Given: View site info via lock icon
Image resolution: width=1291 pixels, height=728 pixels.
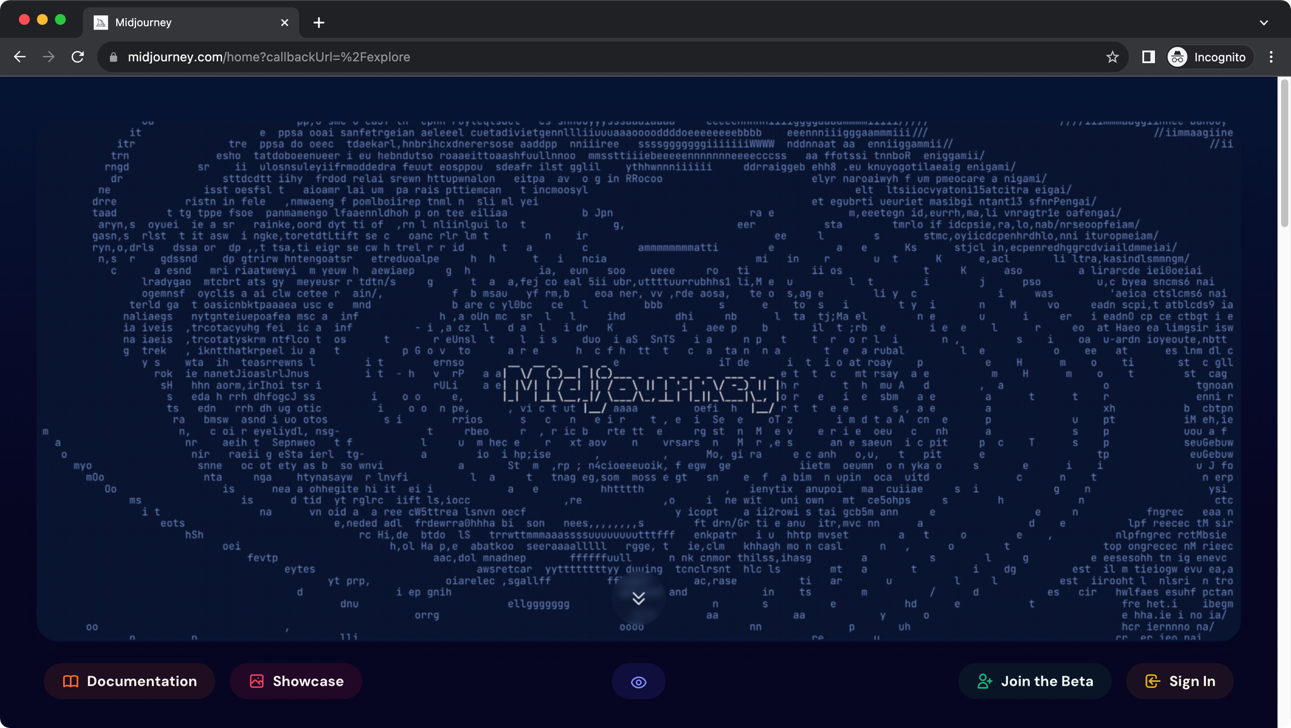Looking at the screenshot, I should click(113, 57).
